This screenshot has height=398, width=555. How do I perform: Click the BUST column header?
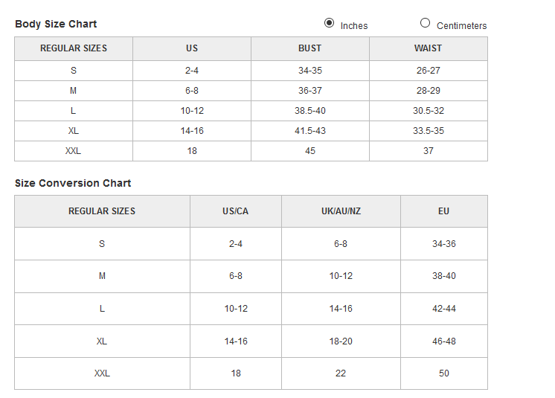click(x=309, y=48)
